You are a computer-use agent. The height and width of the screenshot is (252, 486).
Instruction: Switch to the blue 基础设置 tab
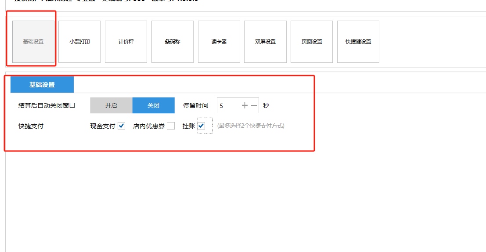42,85
